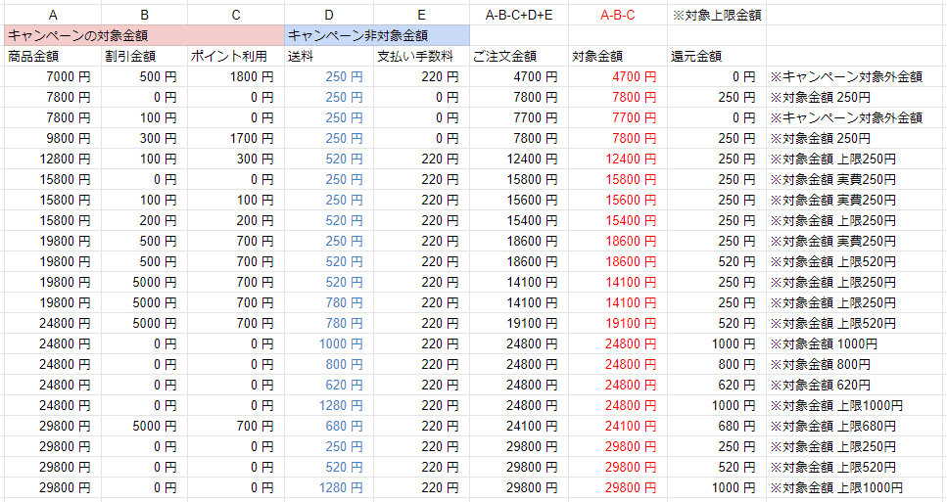This screenshot has width=947, height=502.
Task: Click the red 12400 円 cell
Action: 617,159
